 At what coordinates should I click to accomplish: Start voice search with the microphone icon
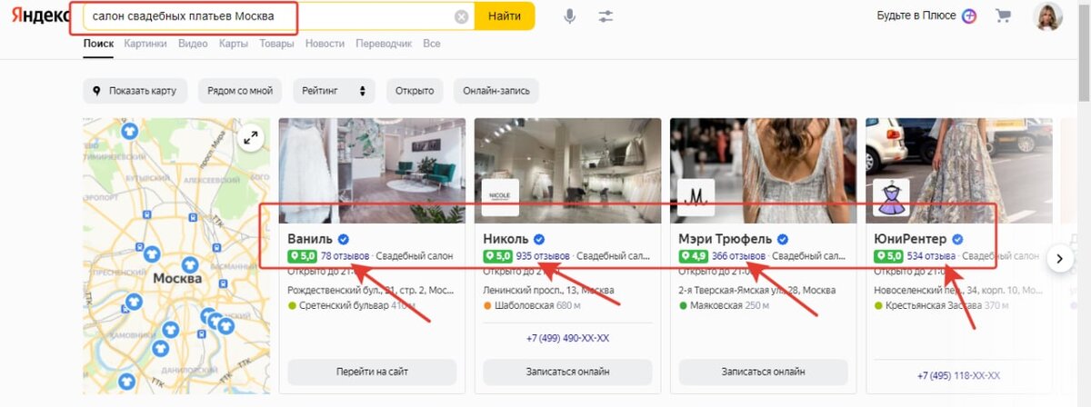click(570, 16)
